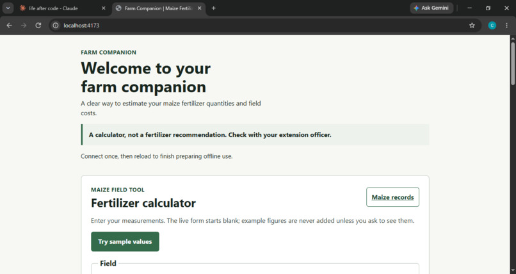Click the 'Connect once, then reload' offline text
This screenshot has height=274, width=516.
pyautogui.click(x=157, y=156)
